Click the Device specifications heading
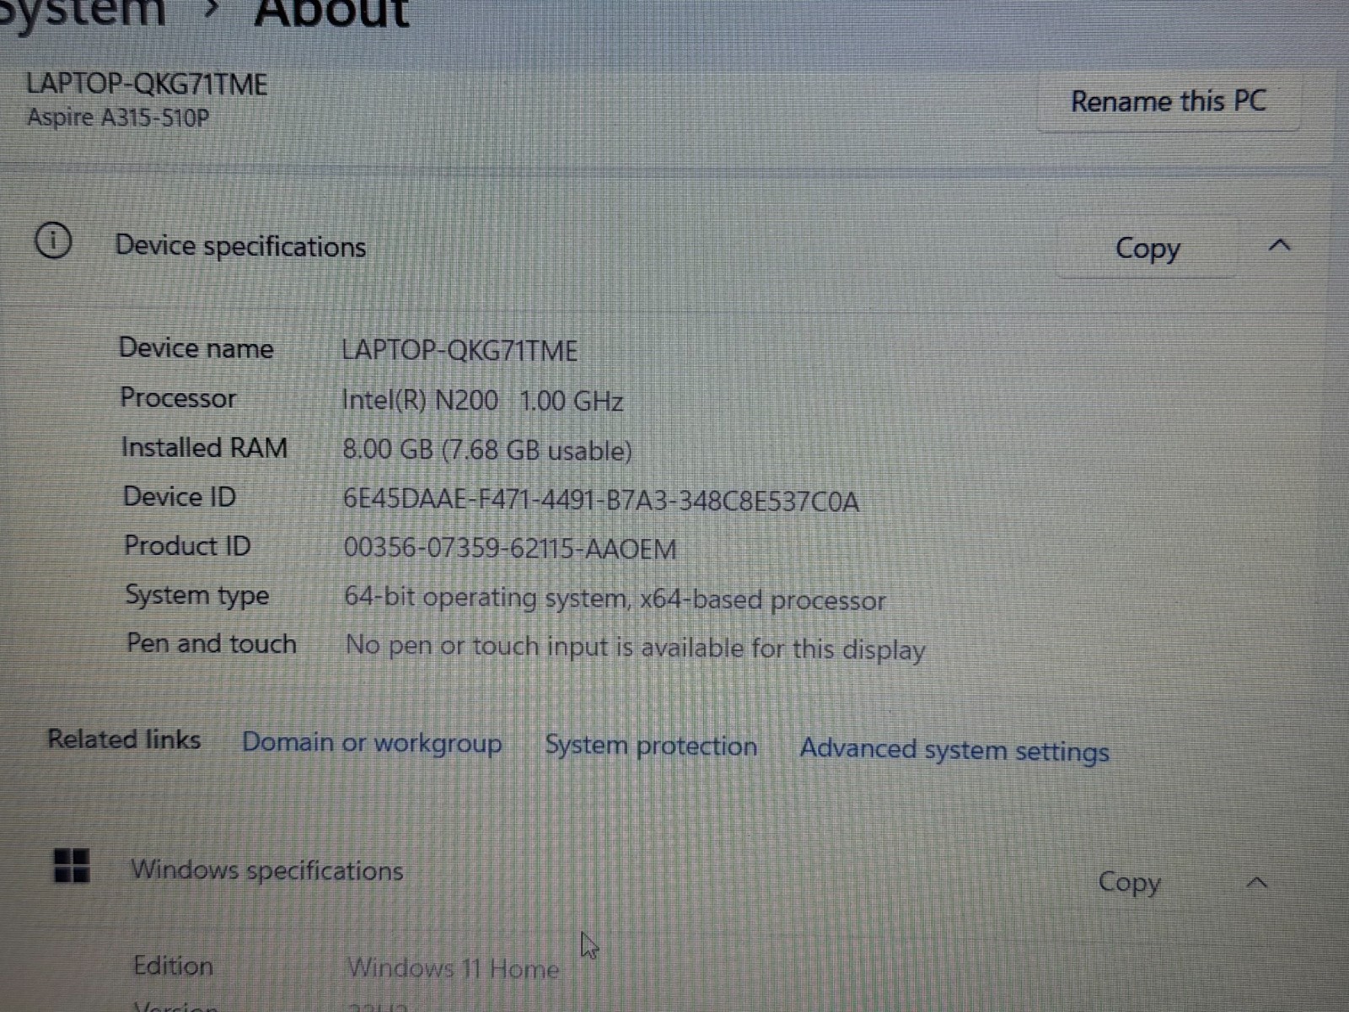1349x1012 pixels. [x=240, y=246]
